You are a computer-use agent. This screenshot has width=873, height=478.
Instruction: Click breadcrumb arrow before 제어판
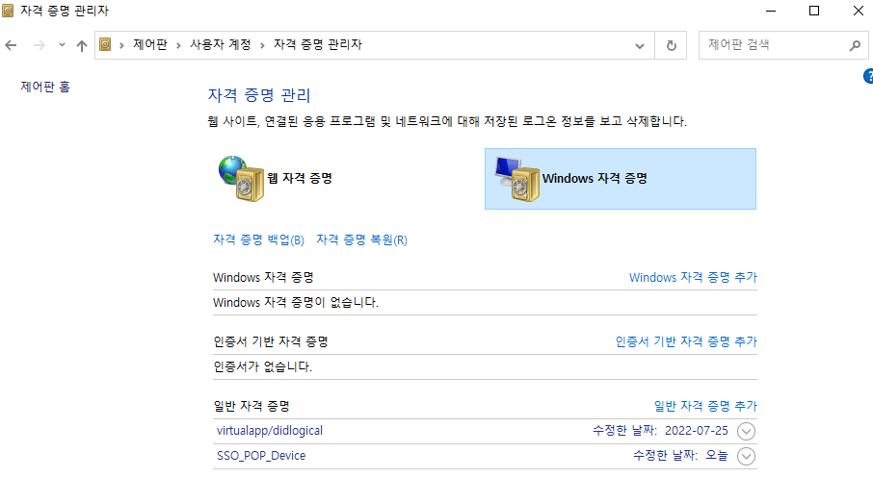click(x=121, y=45)
